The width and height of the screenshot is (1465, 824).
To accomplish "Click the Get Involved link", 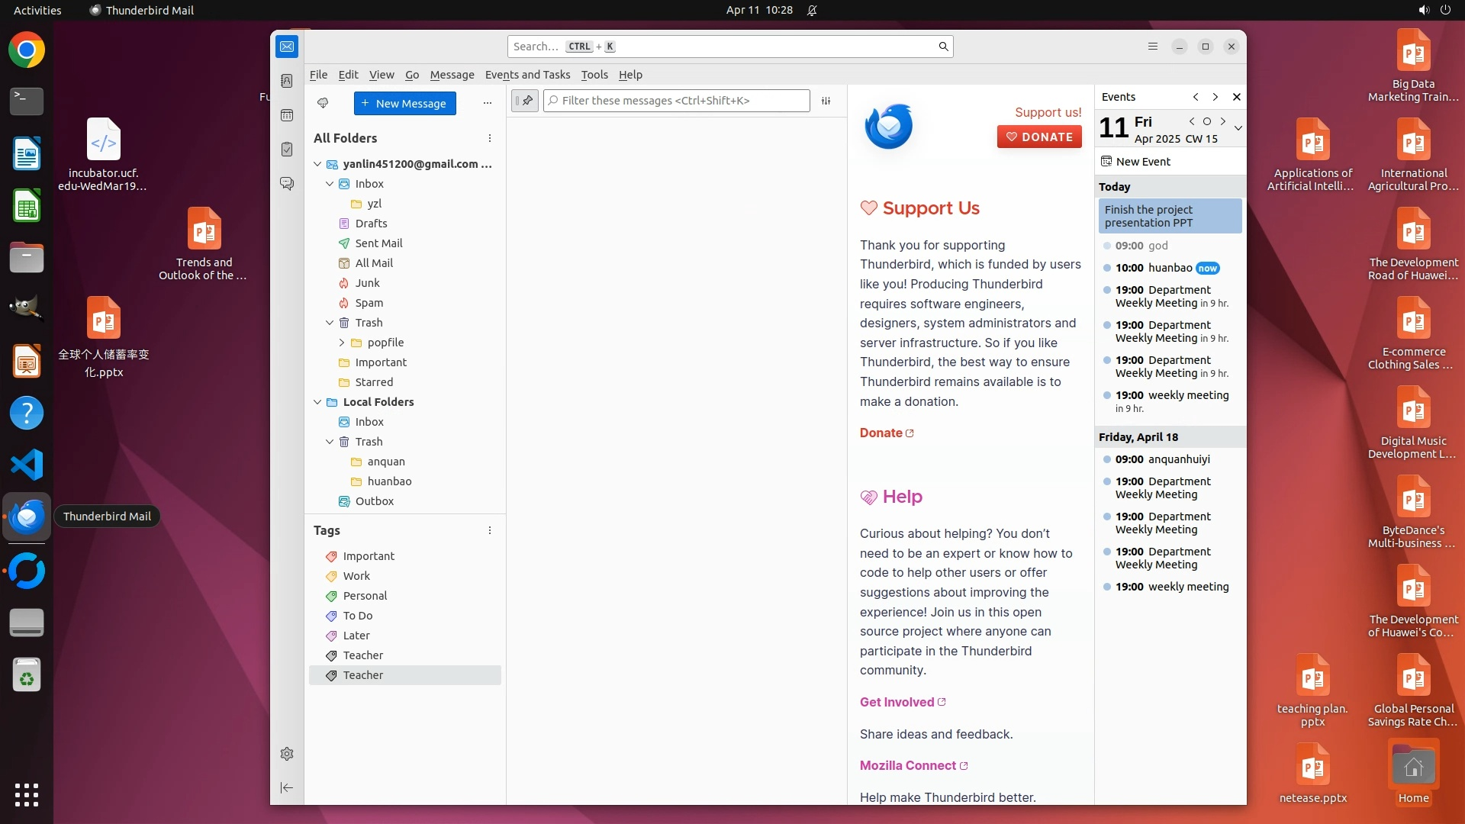I will coord(897,702).
